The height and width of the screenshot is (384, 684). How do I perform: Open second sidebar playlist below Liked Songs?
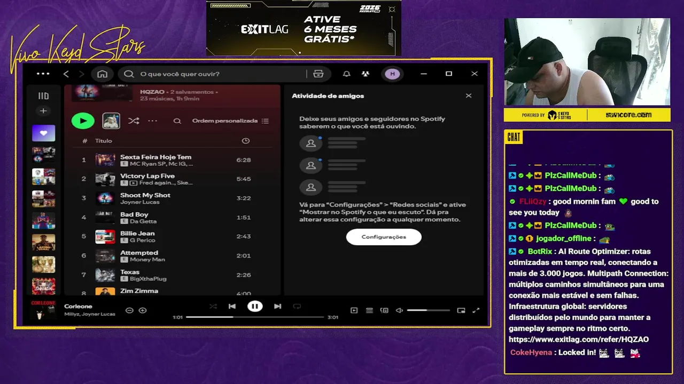point(43,155)
